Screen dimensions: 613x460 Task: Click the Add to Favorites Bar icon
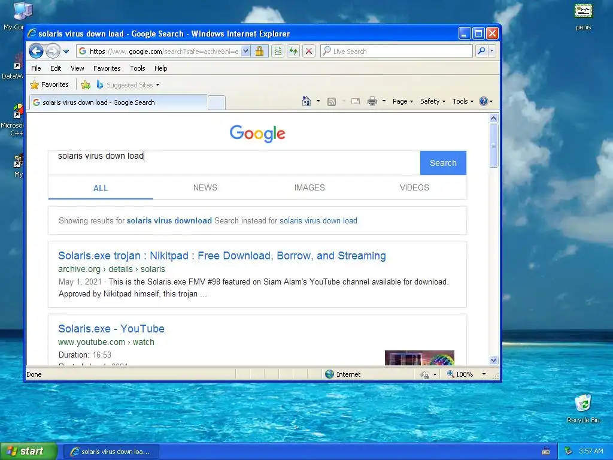(x=86, y=84)
